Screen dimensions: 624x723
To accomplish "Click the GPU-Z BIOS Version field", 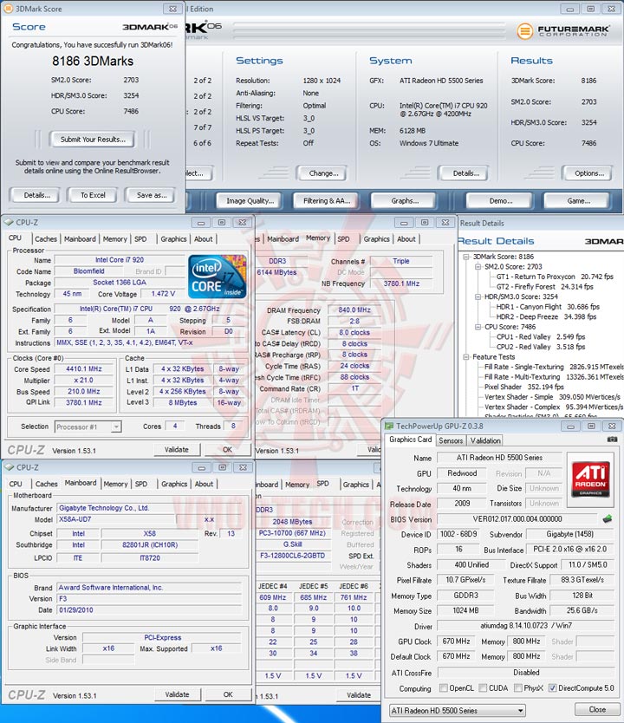I will pyautogui.click(x=517, y=519).
